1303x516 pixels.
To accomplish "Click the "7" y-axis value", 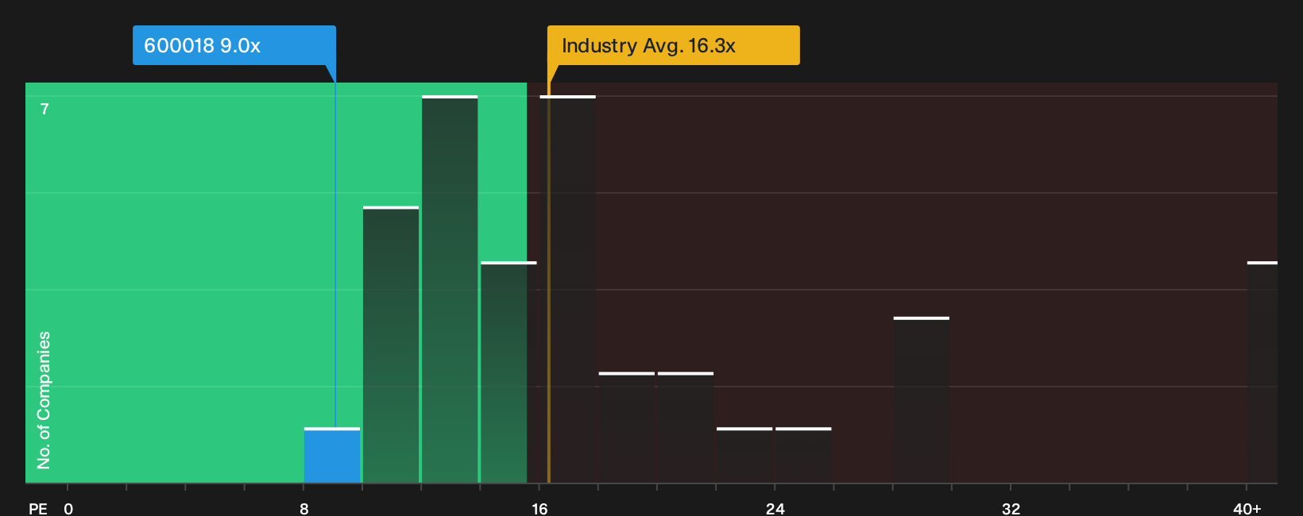I will click(x=44, y=110).
